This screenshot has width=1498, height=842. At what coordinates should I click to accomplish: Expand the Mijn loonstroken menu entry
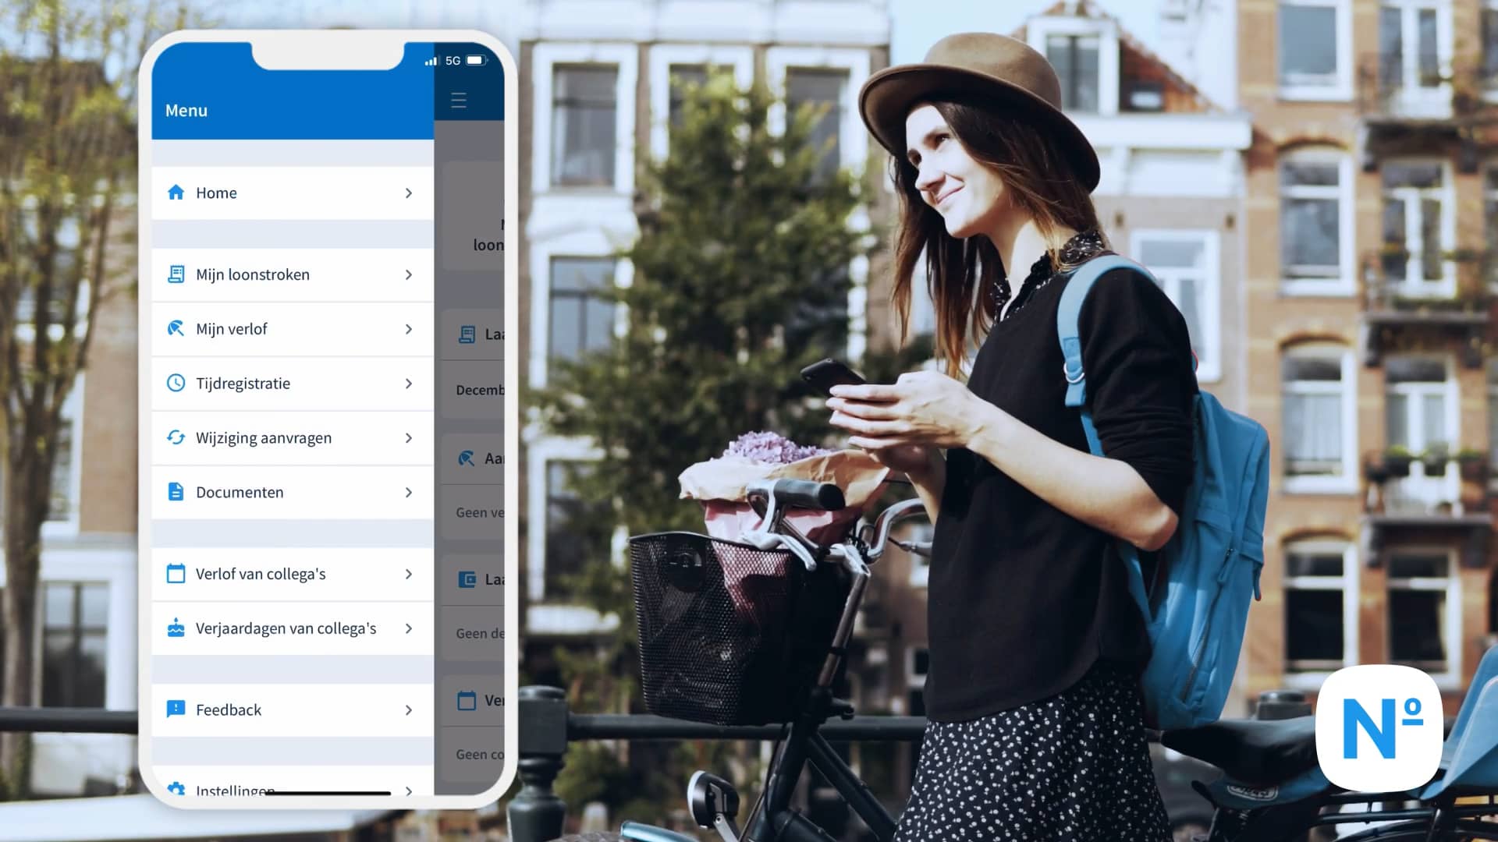(408, 274)
